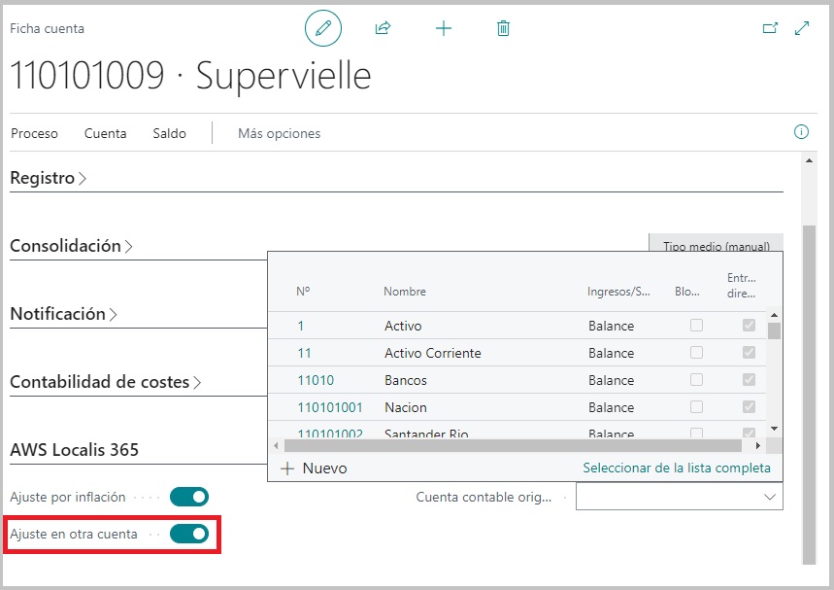
Task: Click the Nacion name cell
Action: pyautogui.click(x=405, y=407)
